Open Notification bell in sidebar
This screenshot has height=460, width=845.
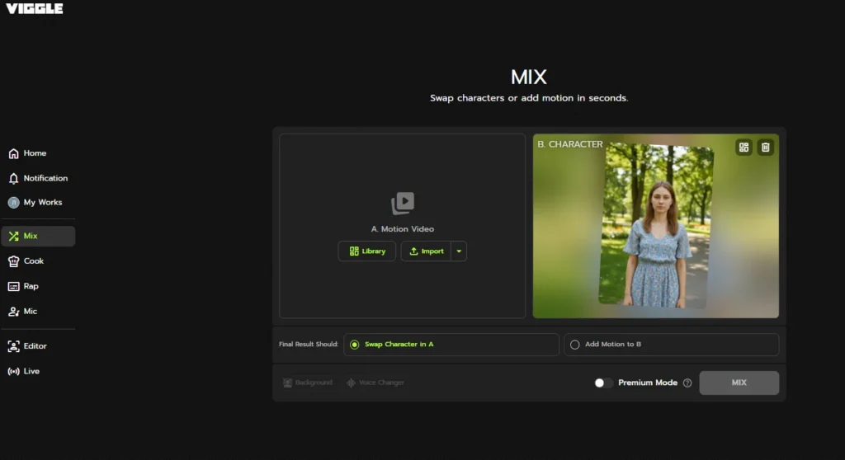[x=38, y=178]
